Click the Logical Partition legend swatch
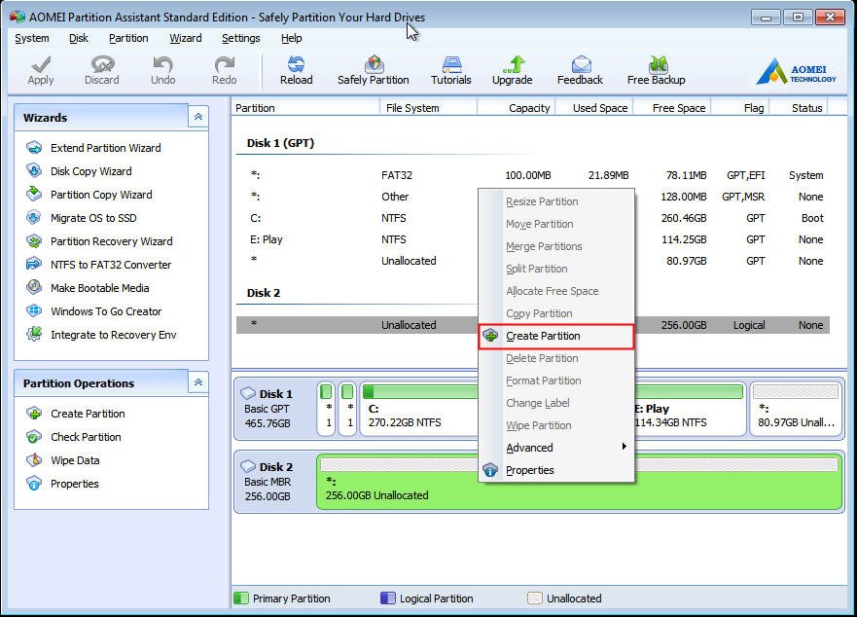 [387, 598]
